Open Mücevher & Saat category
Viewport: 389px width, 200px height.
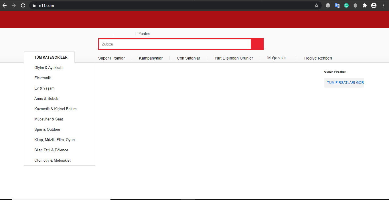[x=49, y=119]
